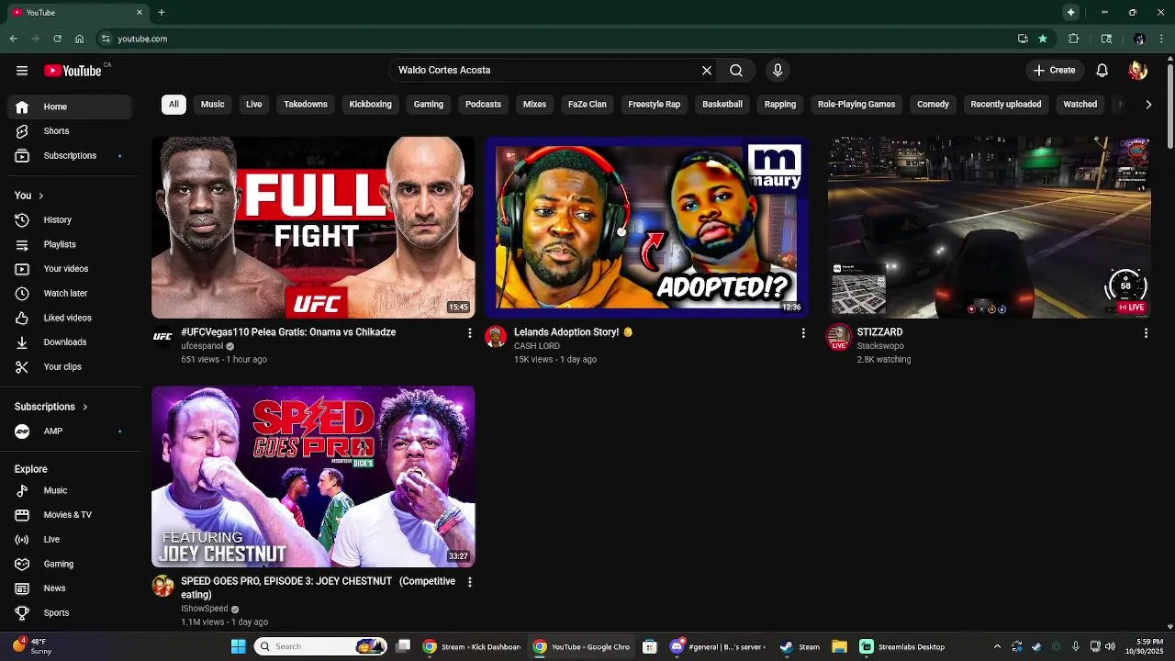Select the Podcasts filter chip

tap(484, 105)
